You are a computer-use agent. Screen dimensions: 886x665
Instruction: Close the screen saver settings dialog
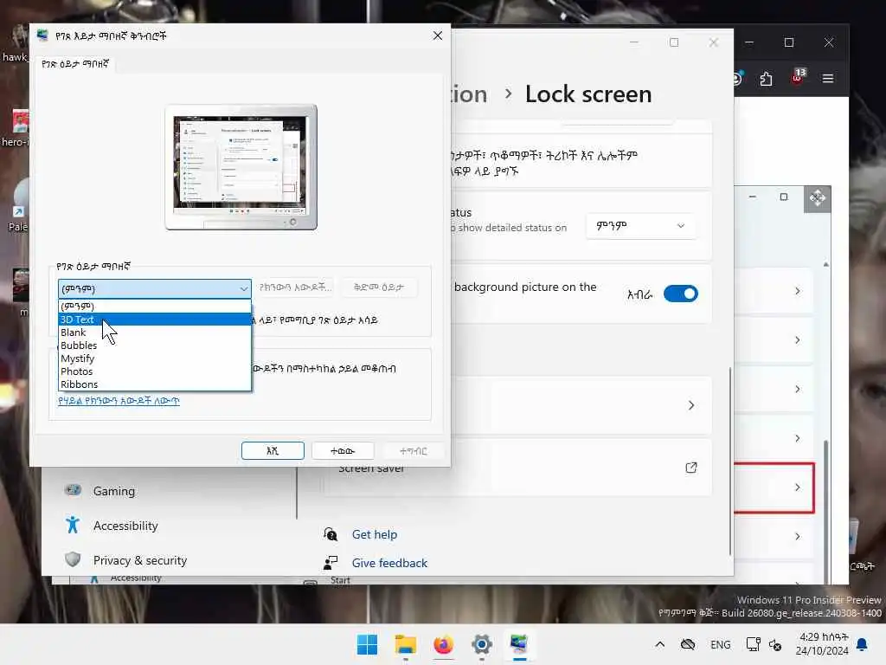point(437,36)
